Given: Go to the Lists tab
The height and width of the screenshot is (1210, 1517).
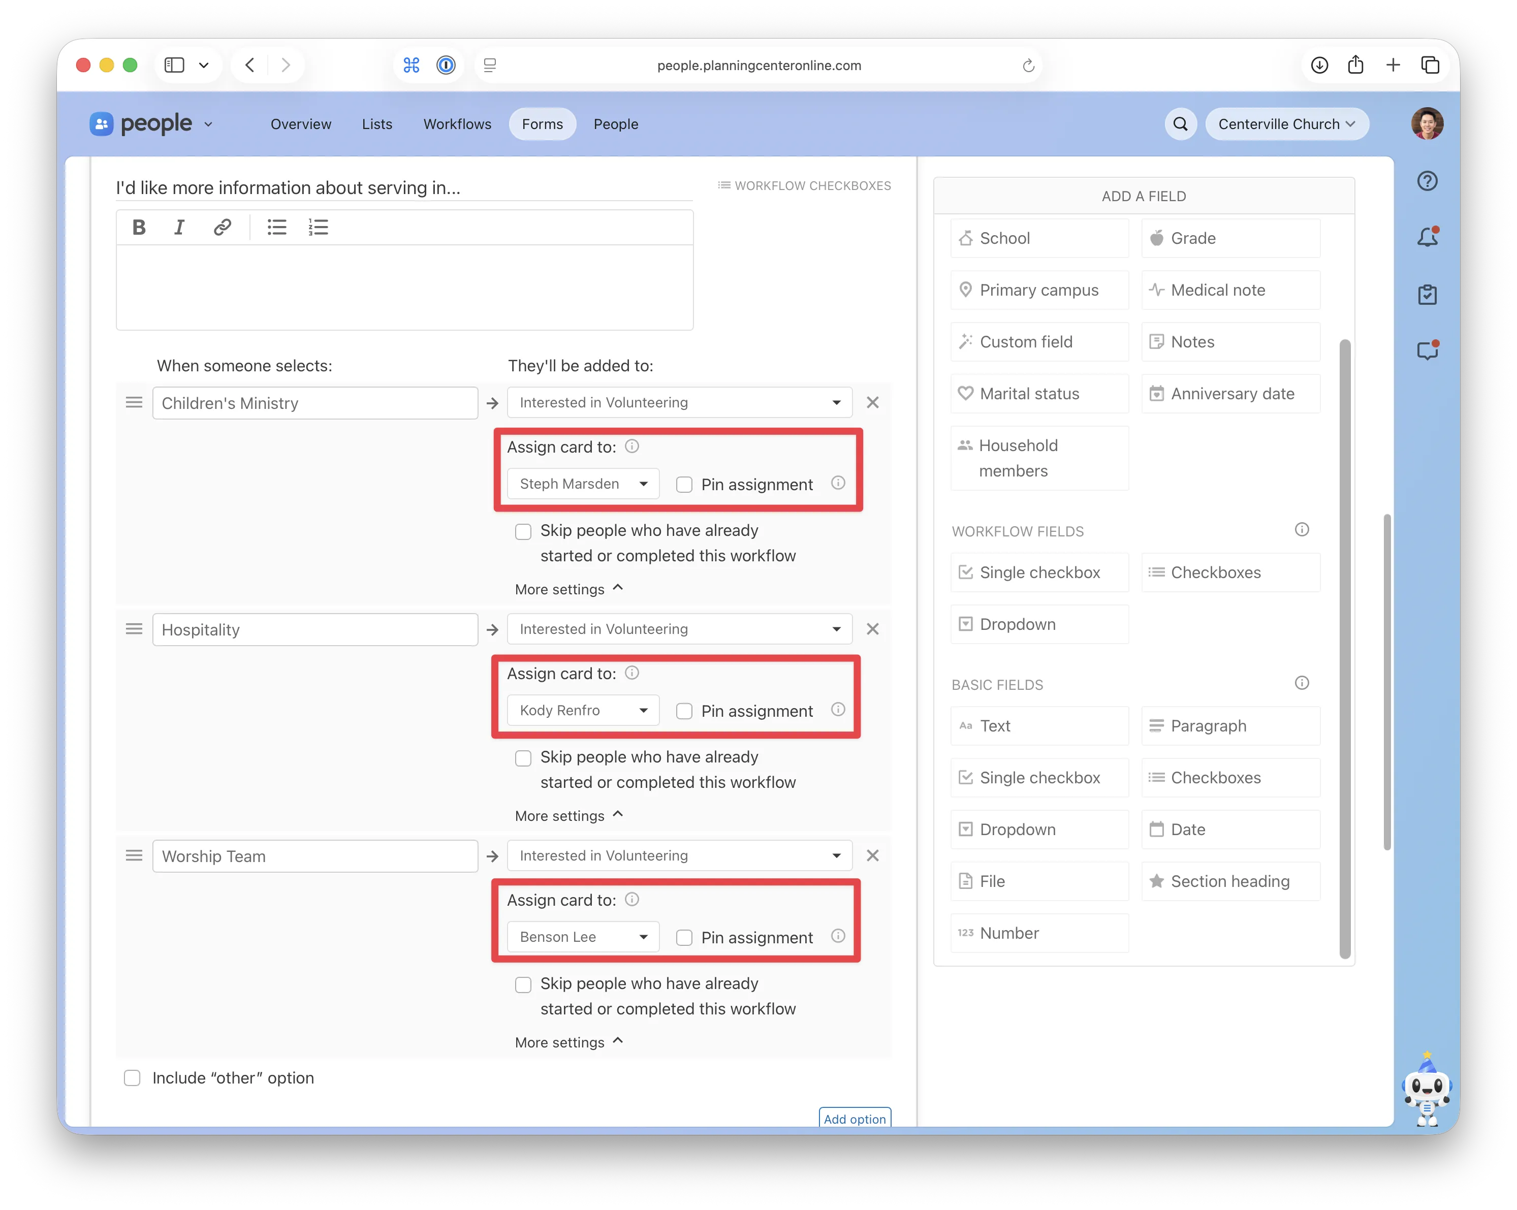Looking at the screenshot, I should (x=377, y=124).
